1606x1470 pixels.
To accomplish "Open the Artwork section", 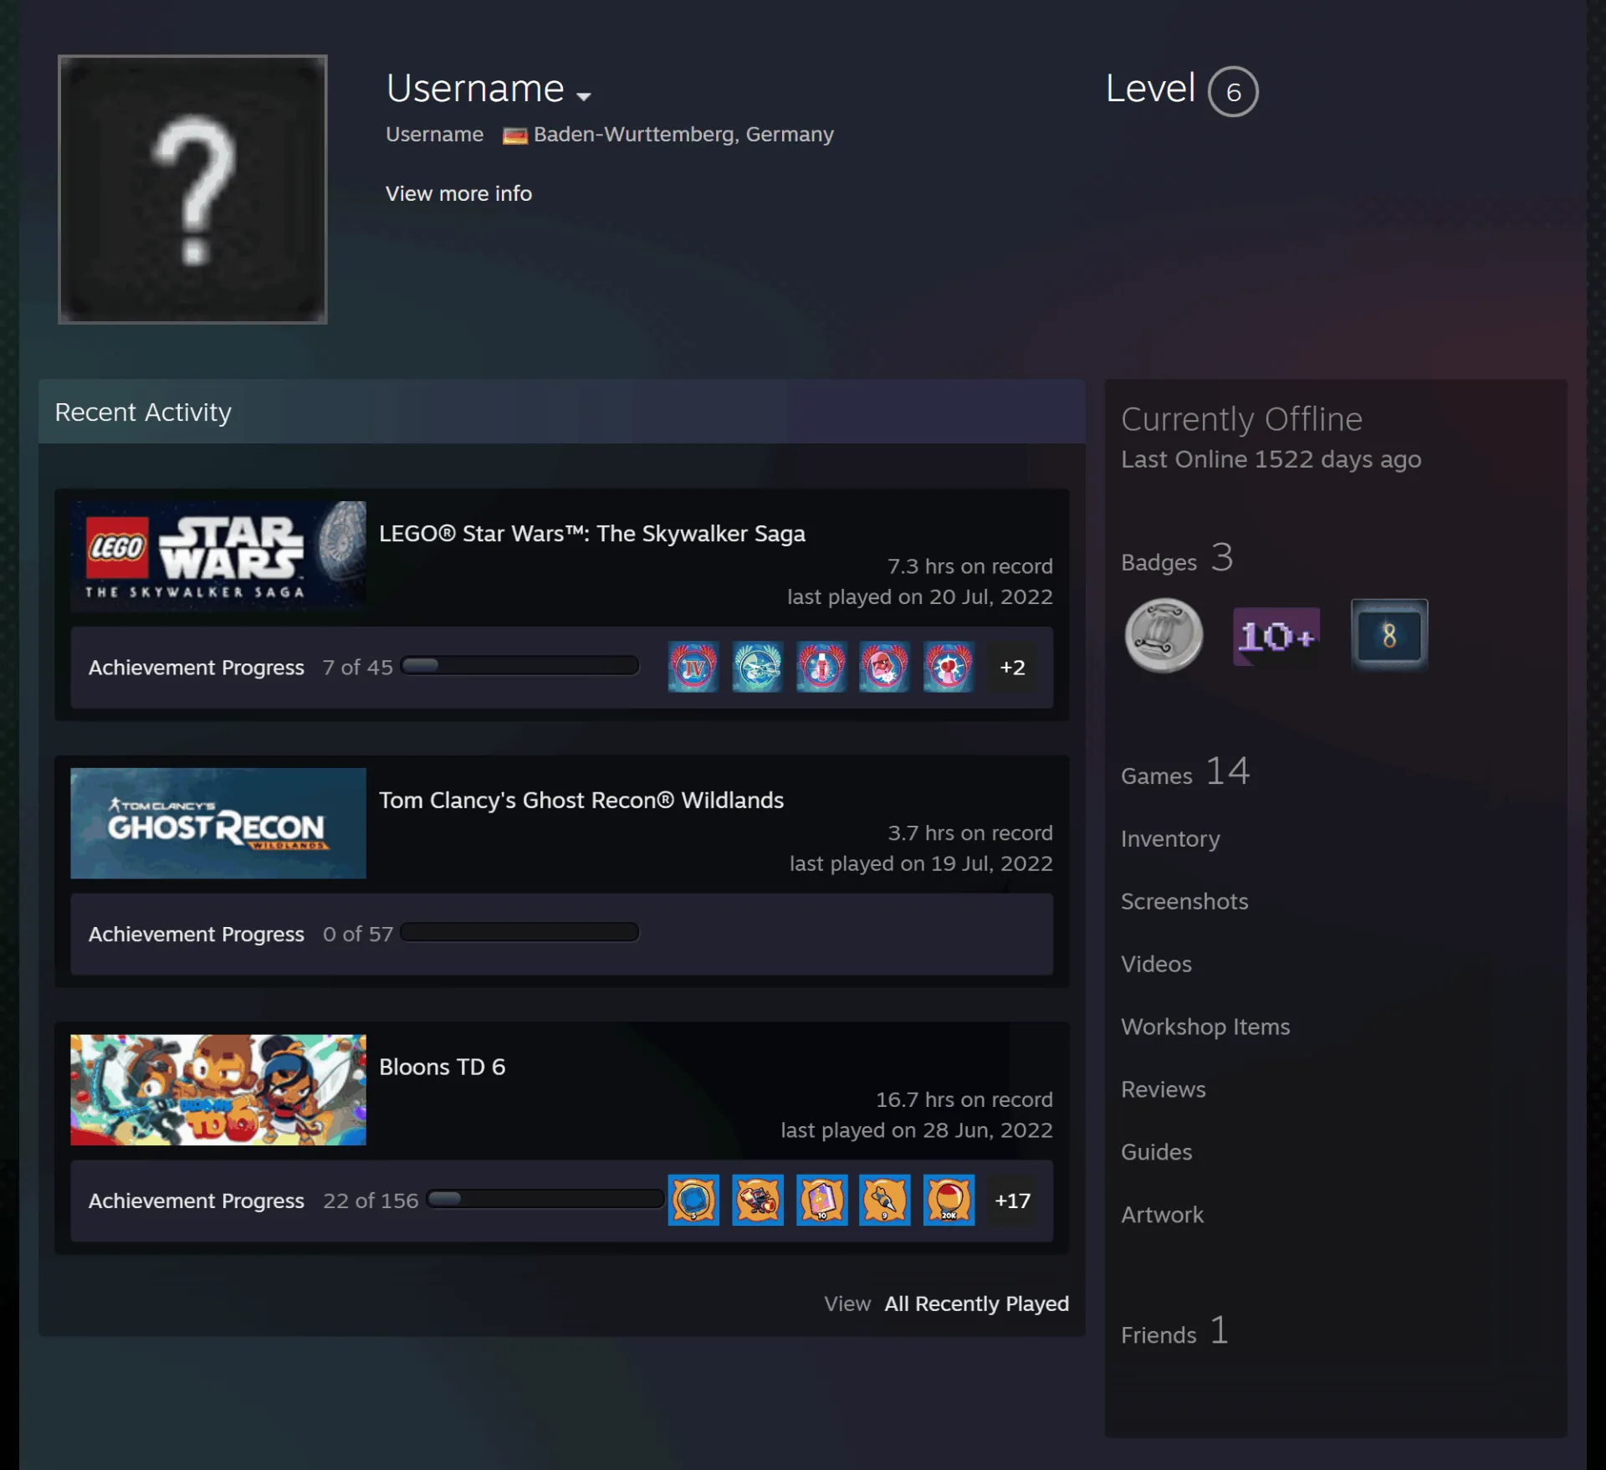I will [1162, 1216].
